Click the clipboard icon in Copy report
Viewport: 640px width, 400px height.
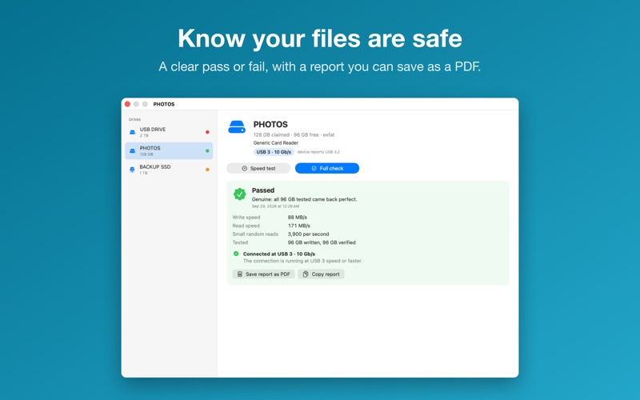[306, 274]
